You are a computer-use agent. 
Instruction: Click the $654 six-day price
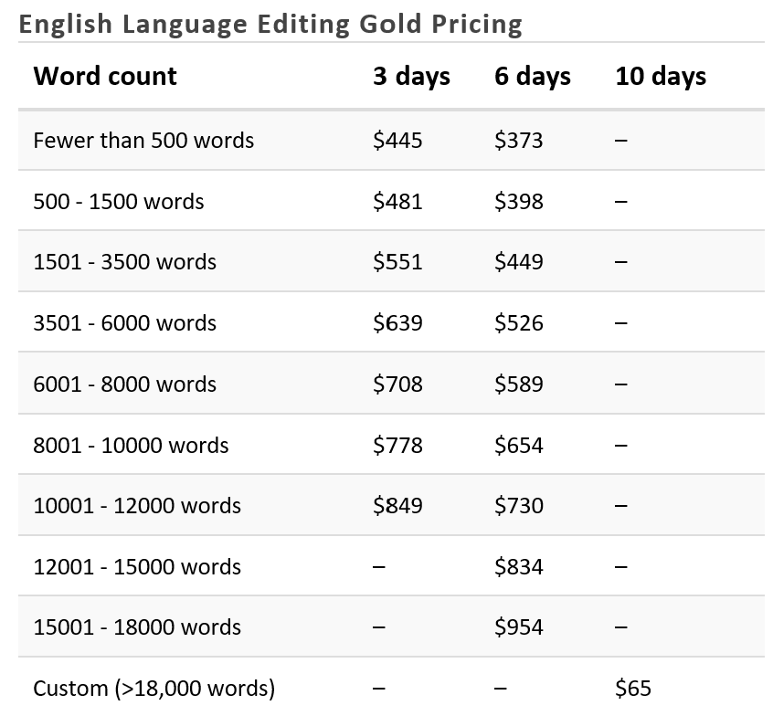point(519,446)
